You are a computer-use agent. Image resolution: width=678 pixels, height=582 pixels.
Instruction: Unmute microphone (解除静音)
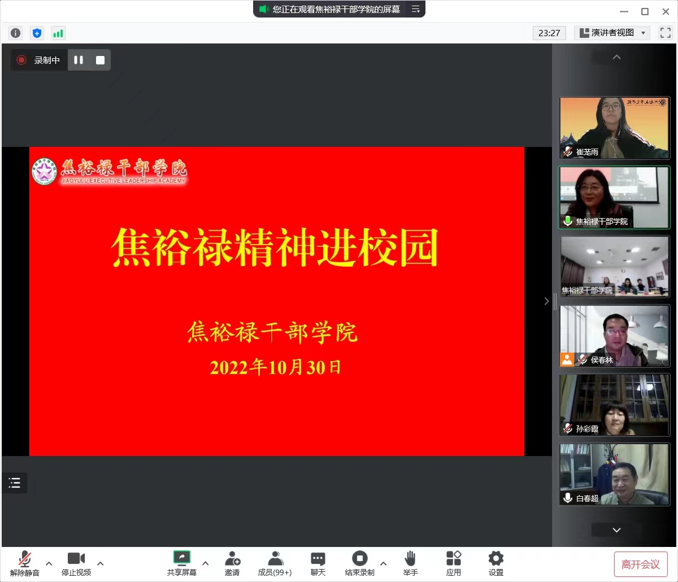[25, 563]
